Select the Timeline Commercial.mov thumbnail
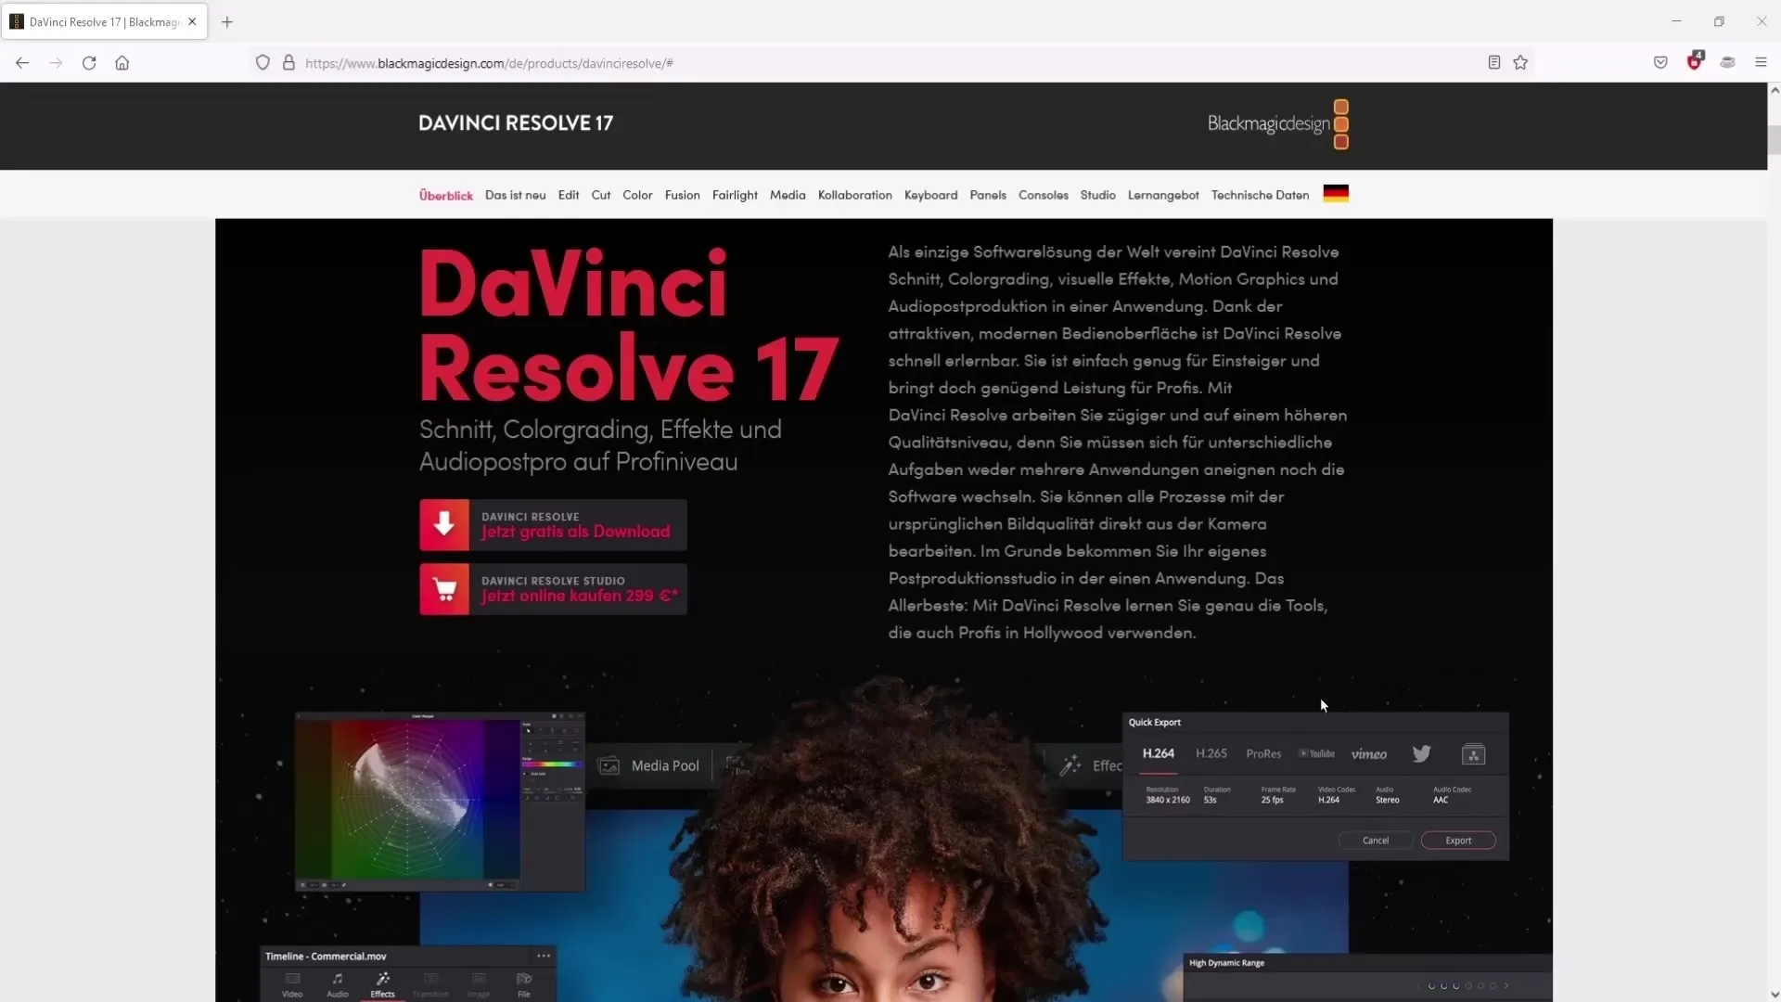The width and height of the screenshot is (1781, 1002). [324, 956]
